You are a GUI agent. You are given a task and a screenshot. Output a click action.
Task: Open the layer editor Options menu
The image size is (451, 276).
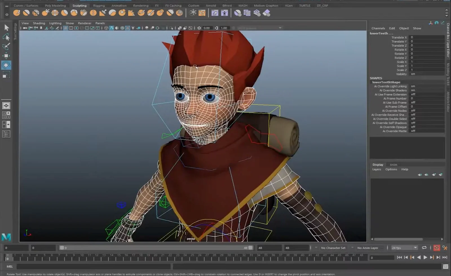pos(391,169)
